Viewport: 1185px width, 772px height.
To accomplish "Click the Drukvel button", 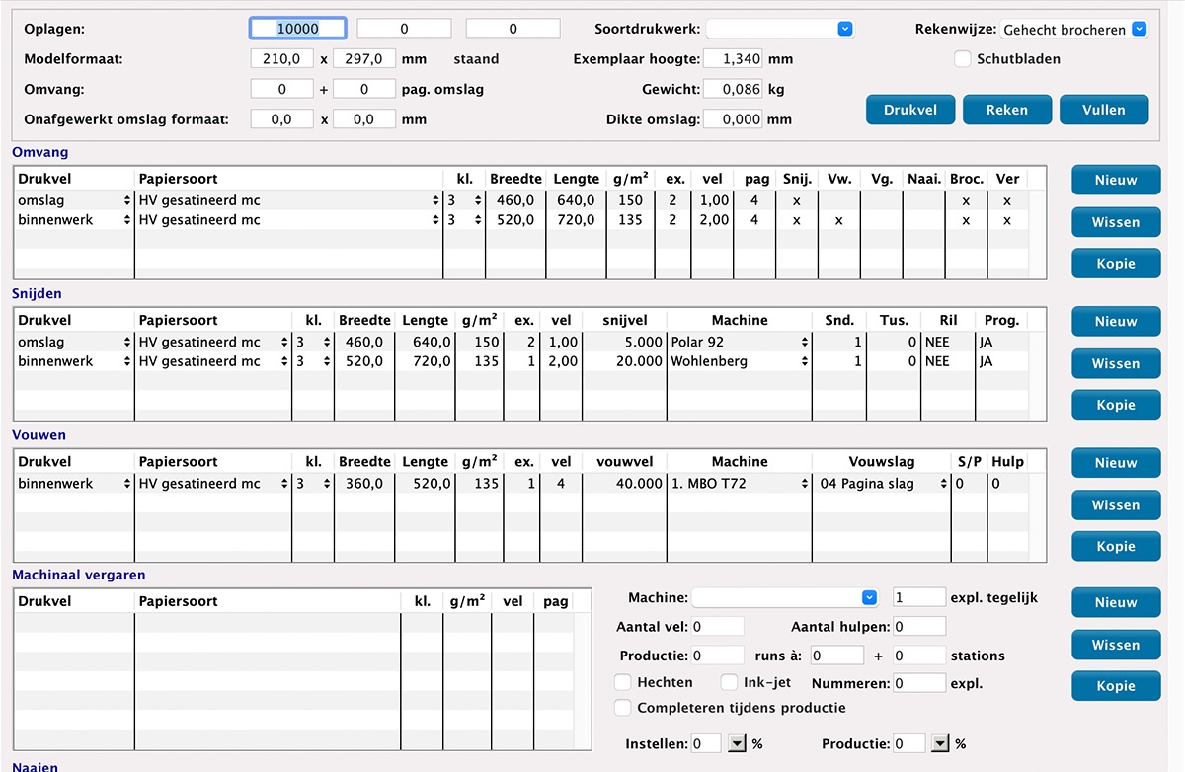I will pyautogui.click(x=909, y=110).
